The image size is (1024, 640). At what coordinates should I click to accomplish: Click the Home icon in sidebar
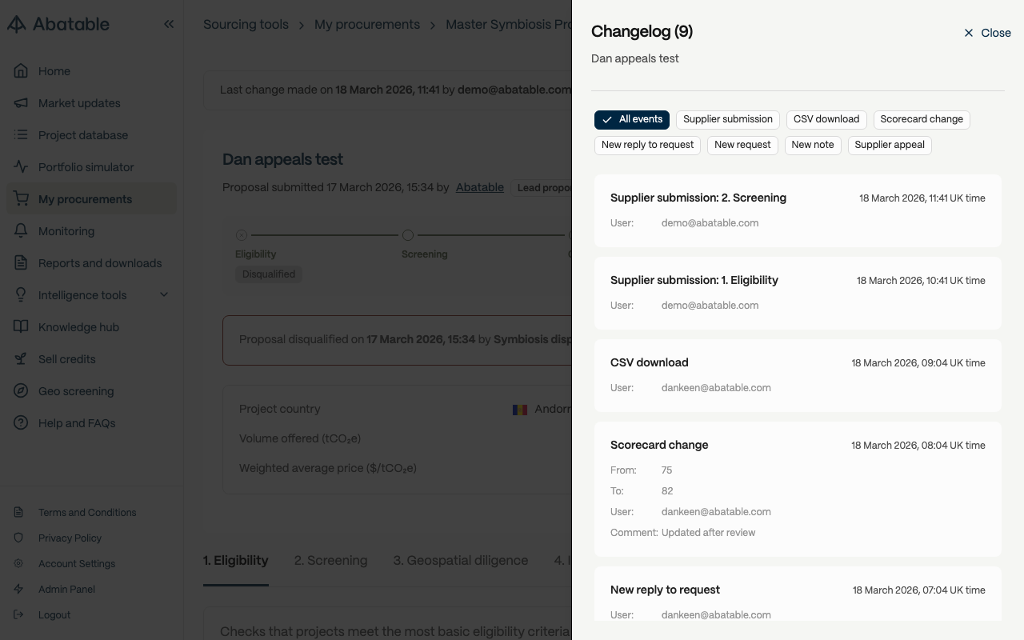[x=21, y=71]
